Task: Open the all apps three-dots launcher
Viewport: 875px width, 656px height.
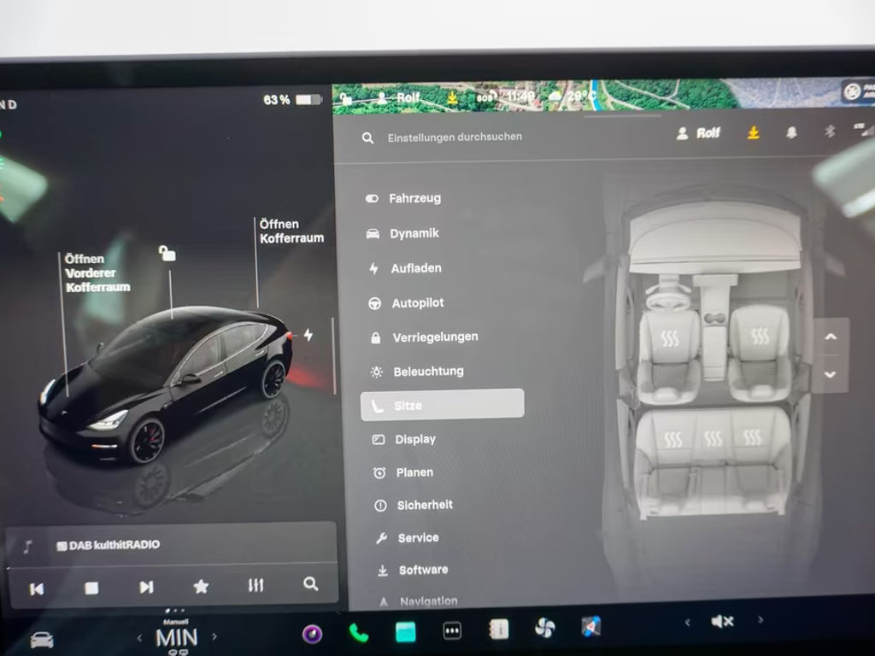Action: (x=452, y=631)
